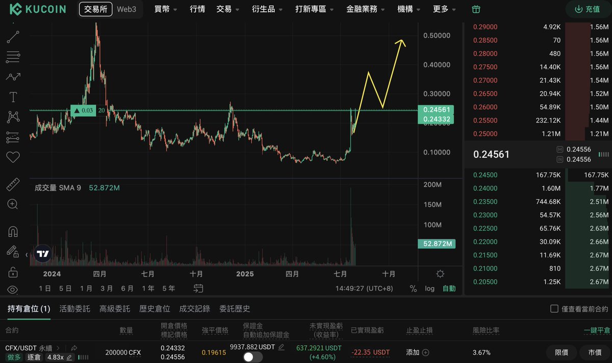
Task: Click the order book depth slider indicator
Action: (604, 154)
